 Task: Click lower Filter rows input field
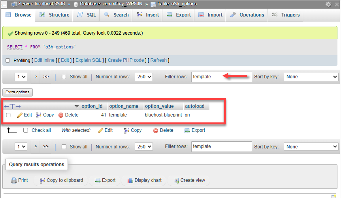(222, 147)
